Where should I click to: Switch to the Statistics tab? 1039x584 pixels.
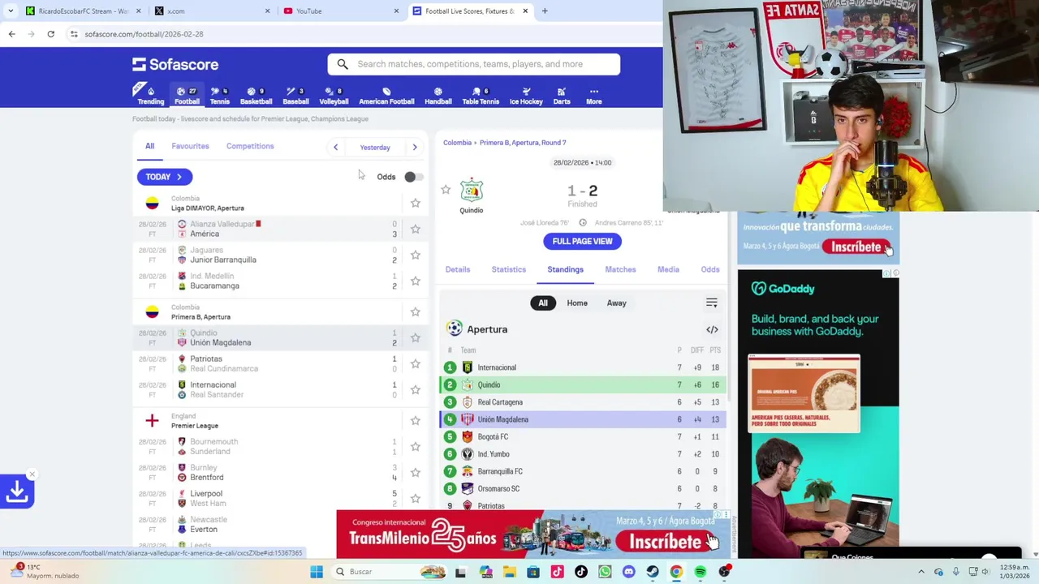[509, 269]
